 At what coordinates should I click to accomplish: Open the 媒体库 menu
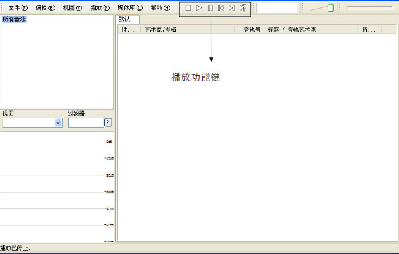tap(131, 8)
